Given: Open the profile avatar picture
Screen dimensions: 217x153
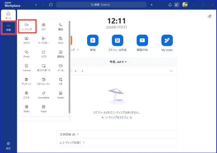Looking at the screenshot, I should click(x=185, y=5).
